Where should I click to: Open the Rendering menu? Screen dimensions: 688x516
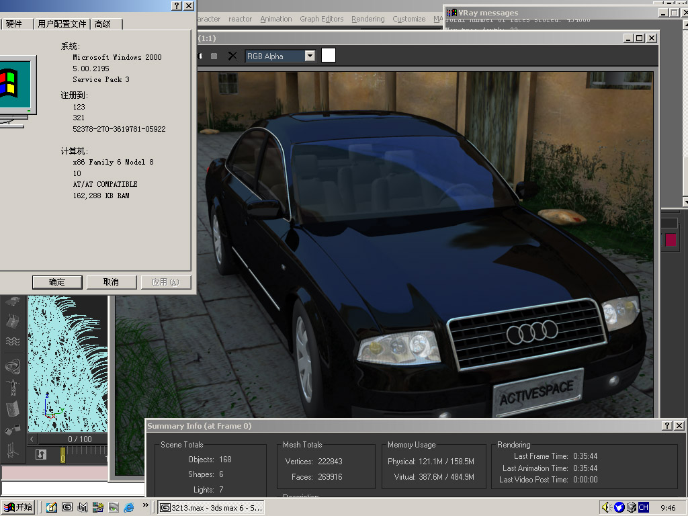[x=368, y=19]
